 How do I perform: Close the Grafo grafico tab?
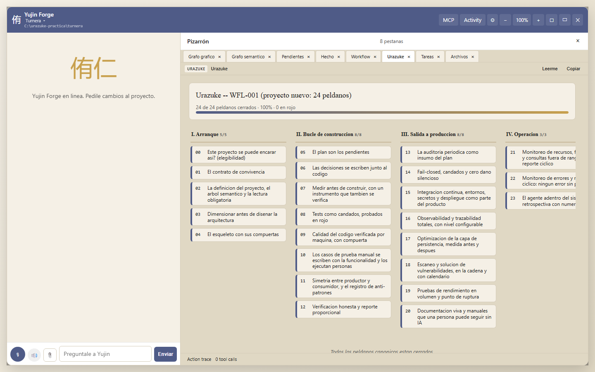(x=219, y=57)
